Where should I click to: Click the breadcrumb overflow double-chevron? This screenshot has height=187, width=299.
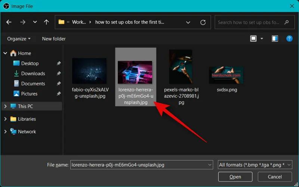68,22
